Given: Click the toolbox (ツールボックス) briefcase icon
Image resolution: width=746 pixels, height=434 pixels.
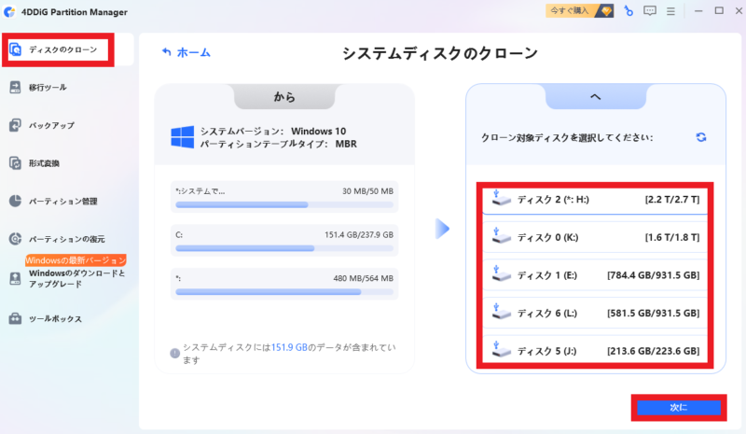Looking at the screenshot, I should [x=16, y=319].
